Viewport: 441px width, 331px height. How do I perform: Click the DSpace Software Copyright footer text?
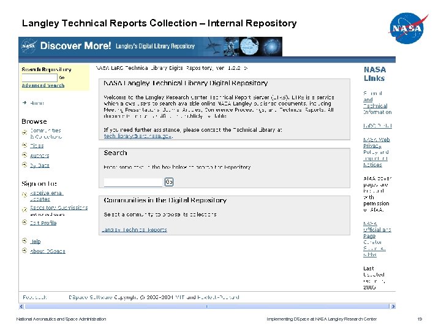tap(154, 297)
